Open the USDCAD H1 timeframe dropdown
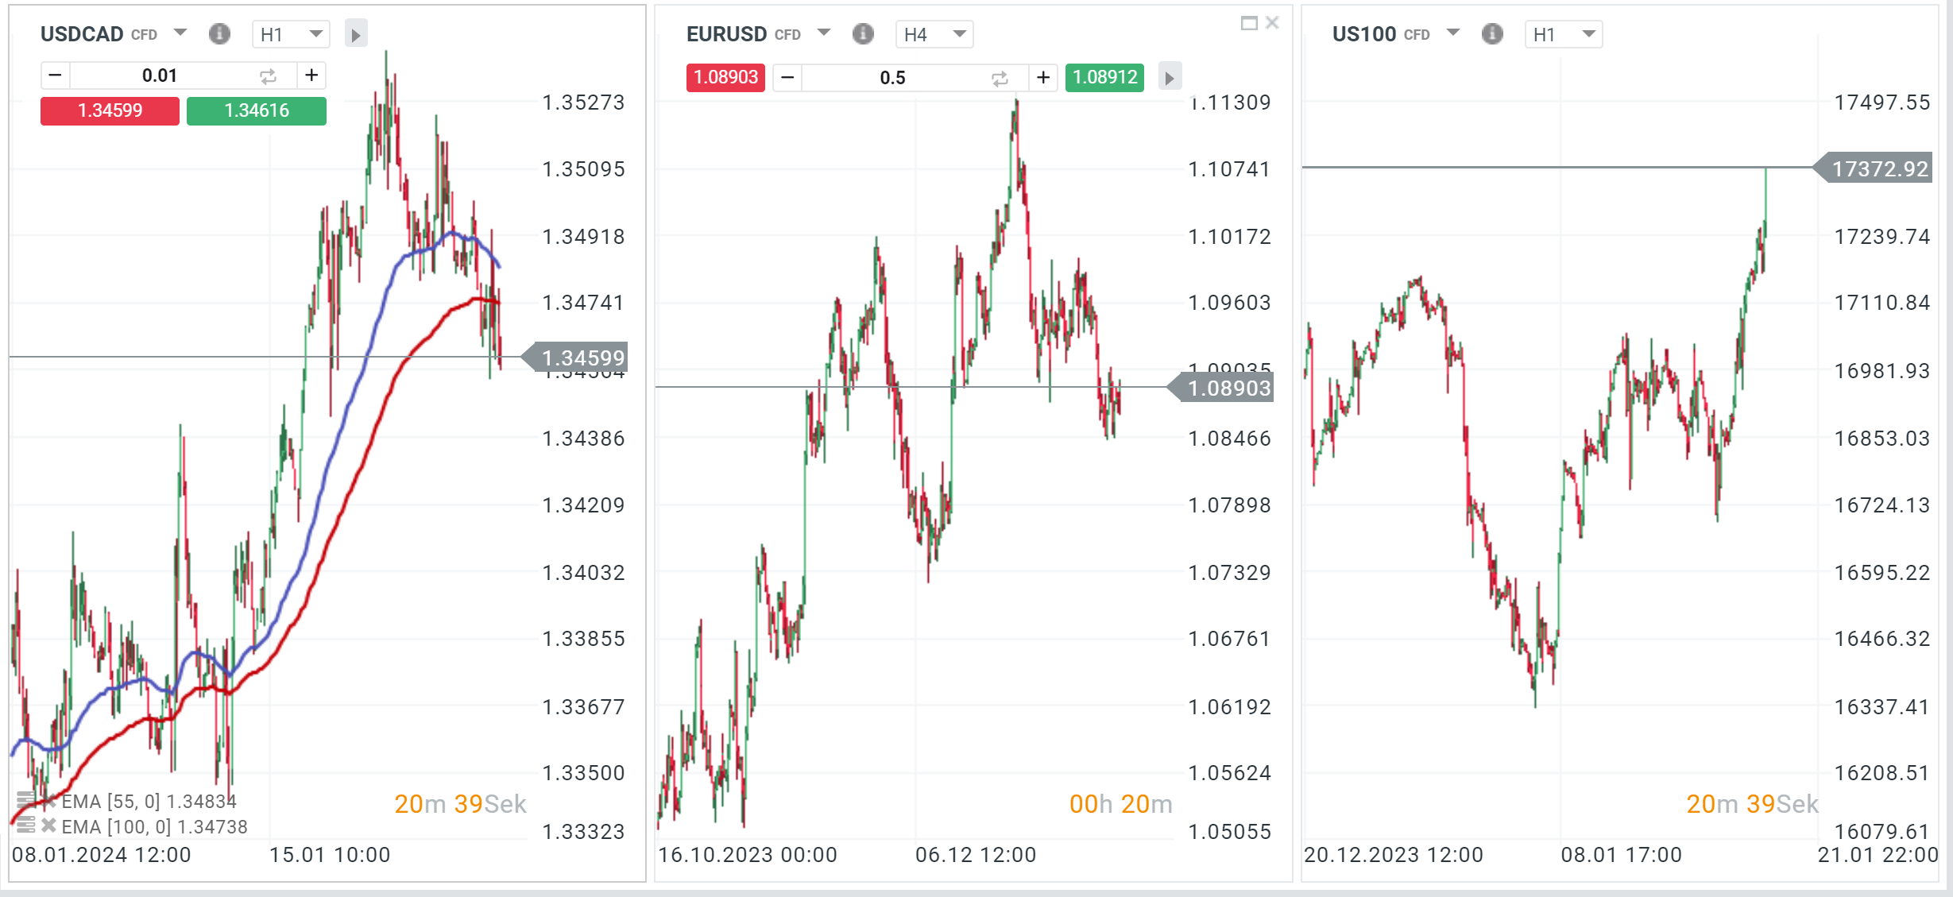 291,34
